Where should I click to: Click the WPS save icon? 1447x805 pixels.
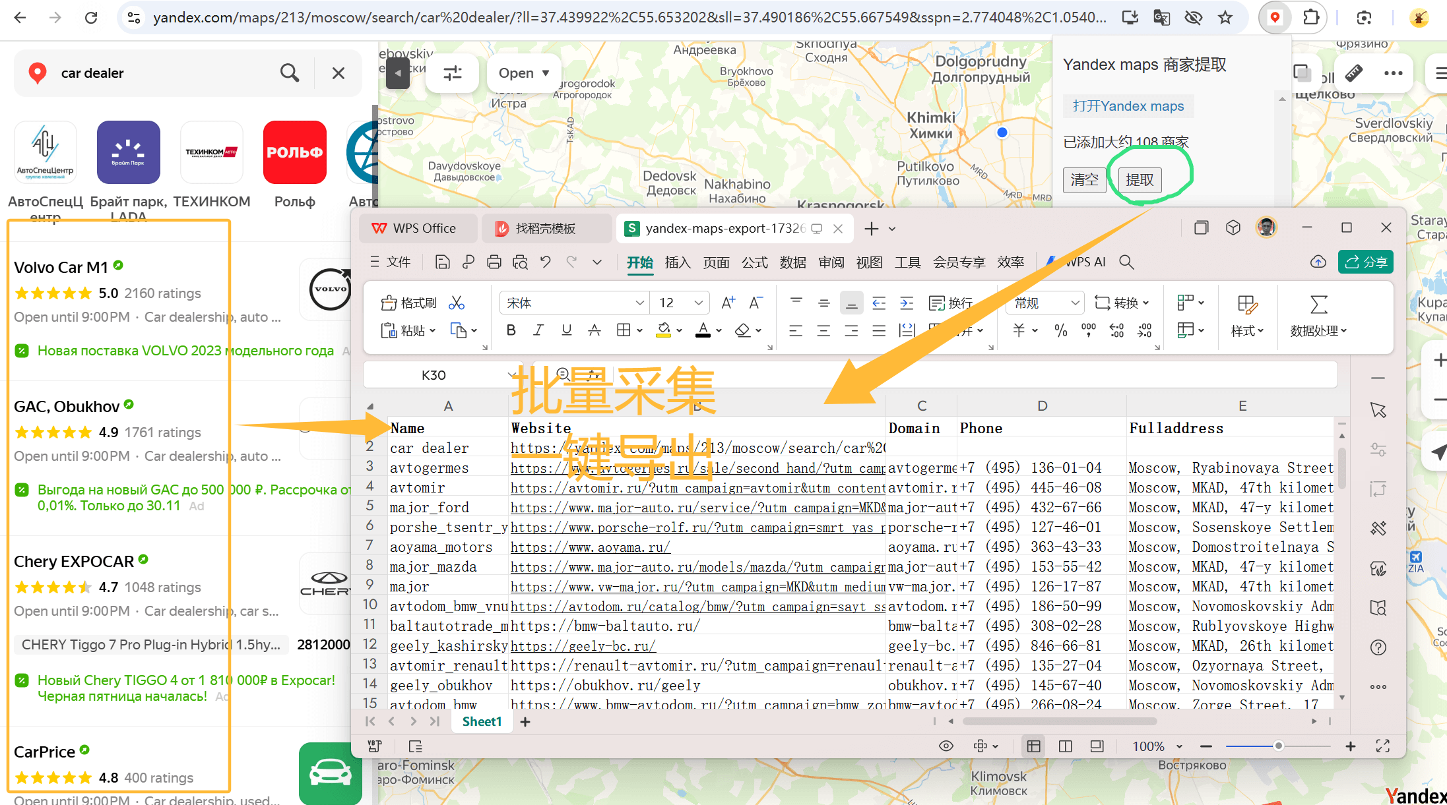[442, 262]
